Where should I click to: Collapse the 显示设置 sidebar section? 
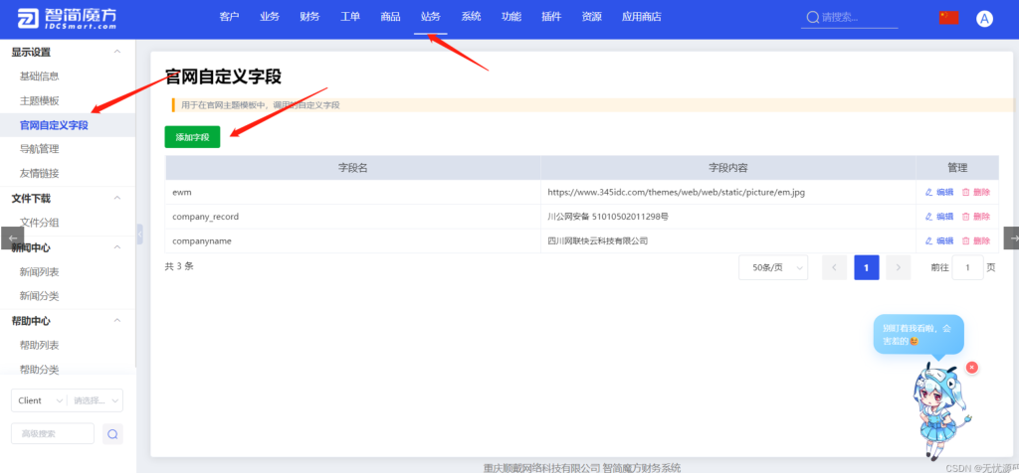pyautogui.click(x=117, y=52)
